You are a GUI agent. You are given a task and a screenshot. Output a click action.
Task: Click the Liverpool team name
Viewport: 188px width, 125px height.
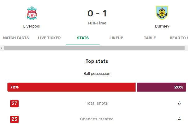coord(32,26)
